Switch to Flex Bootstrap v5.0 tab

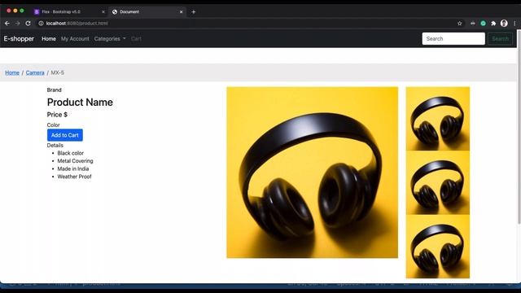click(69, 12)
